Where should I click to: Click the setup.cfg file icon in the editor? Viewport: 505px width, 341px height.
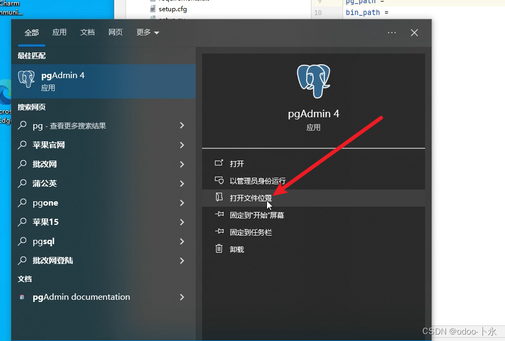click(153, 9)
